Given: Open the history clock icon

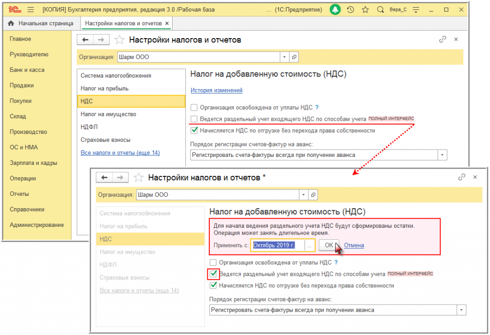Looking at the screenshot, I should point(350,10).
